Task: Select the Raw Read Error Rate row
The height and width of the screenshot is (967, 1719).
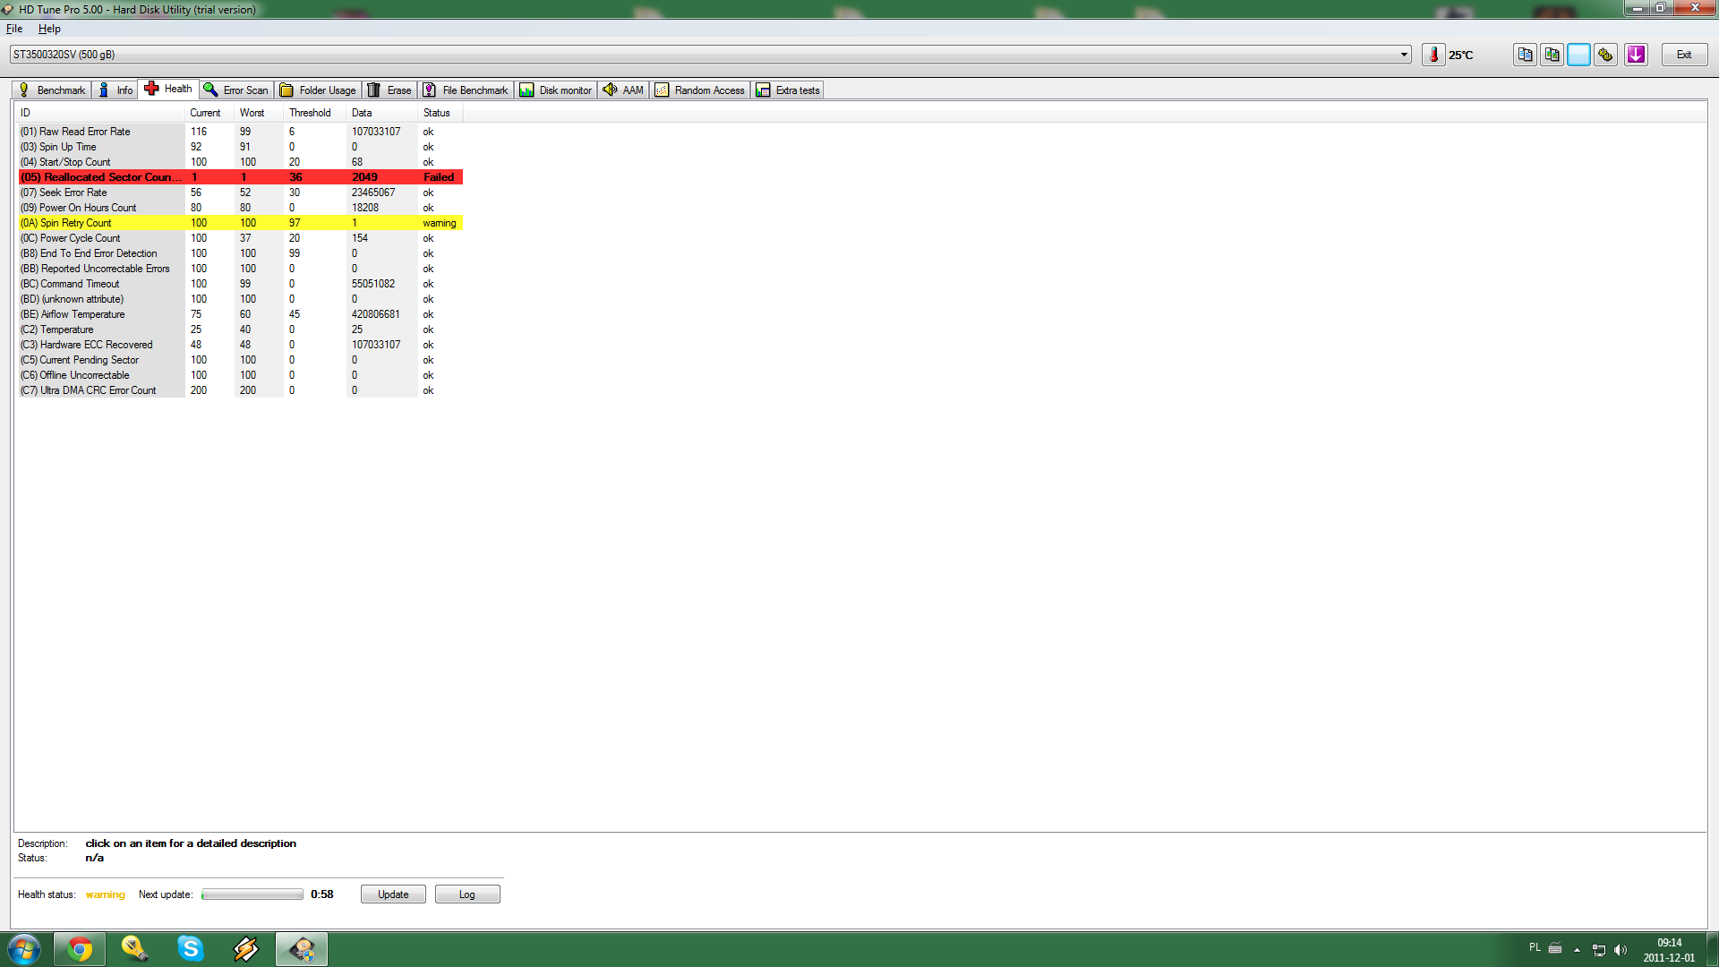Action: pyautogui.click(x=240, y=132)
